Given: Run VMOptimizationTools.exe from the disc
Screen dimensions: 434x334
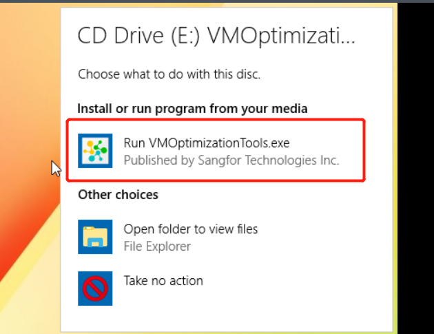Looking at the screenshot, I should coord(207,143).
